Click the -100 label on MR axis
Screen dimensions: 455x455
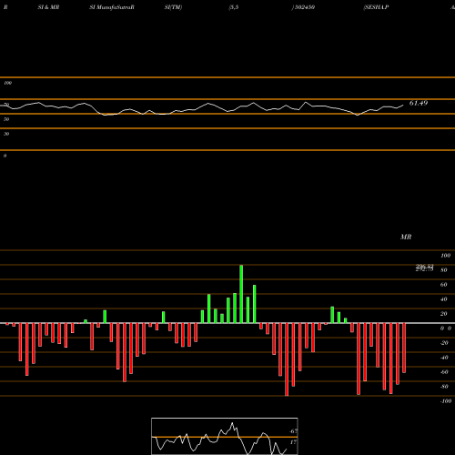coord(446,401)
